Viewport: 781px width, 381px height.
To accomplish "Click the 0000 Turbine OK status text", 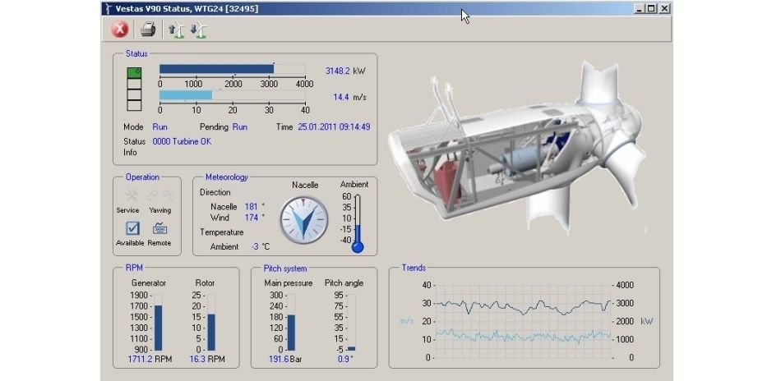I will 182,141.
